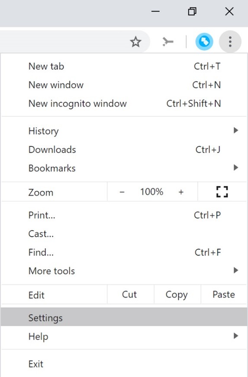Image resolution: width=248 pixels, height=377 pixels.
Task: Expand the History submenu arrow
Action: coord(236,130)
